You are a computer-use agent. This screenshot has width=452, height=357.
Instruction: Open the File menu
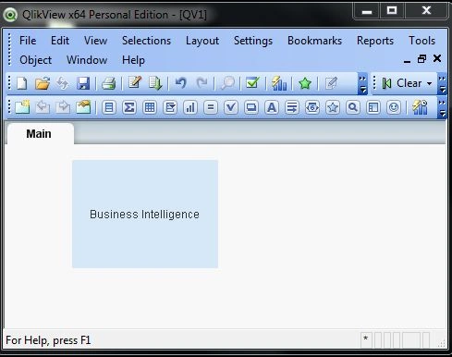coord(28,41)
